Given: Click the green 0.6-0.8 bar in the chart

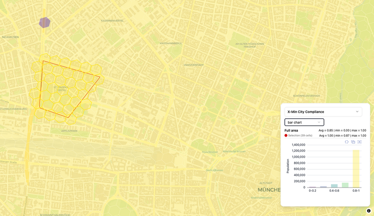Looking at the screenshot, I should (345, 185).
